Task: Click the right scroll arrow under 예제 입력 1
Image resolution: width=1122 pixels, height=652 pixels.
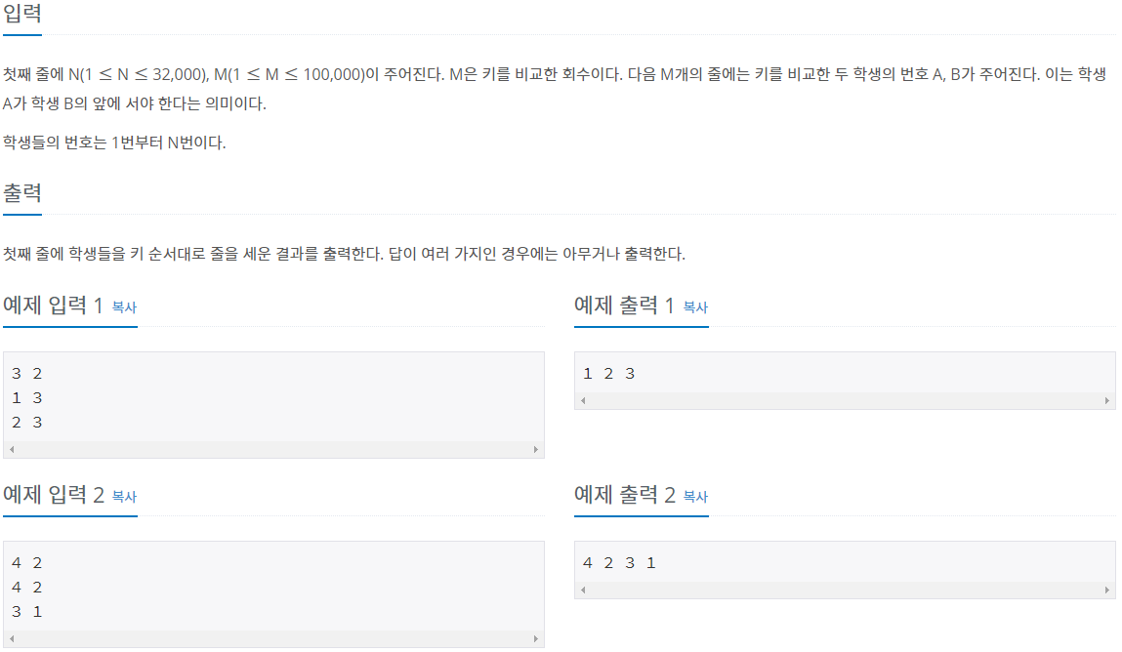Action: [535, 448]
